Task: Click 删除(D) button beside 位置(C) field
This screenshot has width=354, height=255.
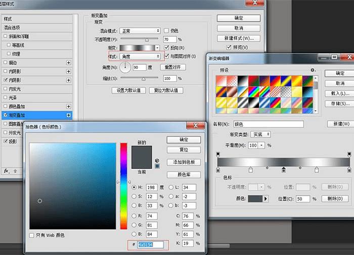Action: click(x=335, y=199)
